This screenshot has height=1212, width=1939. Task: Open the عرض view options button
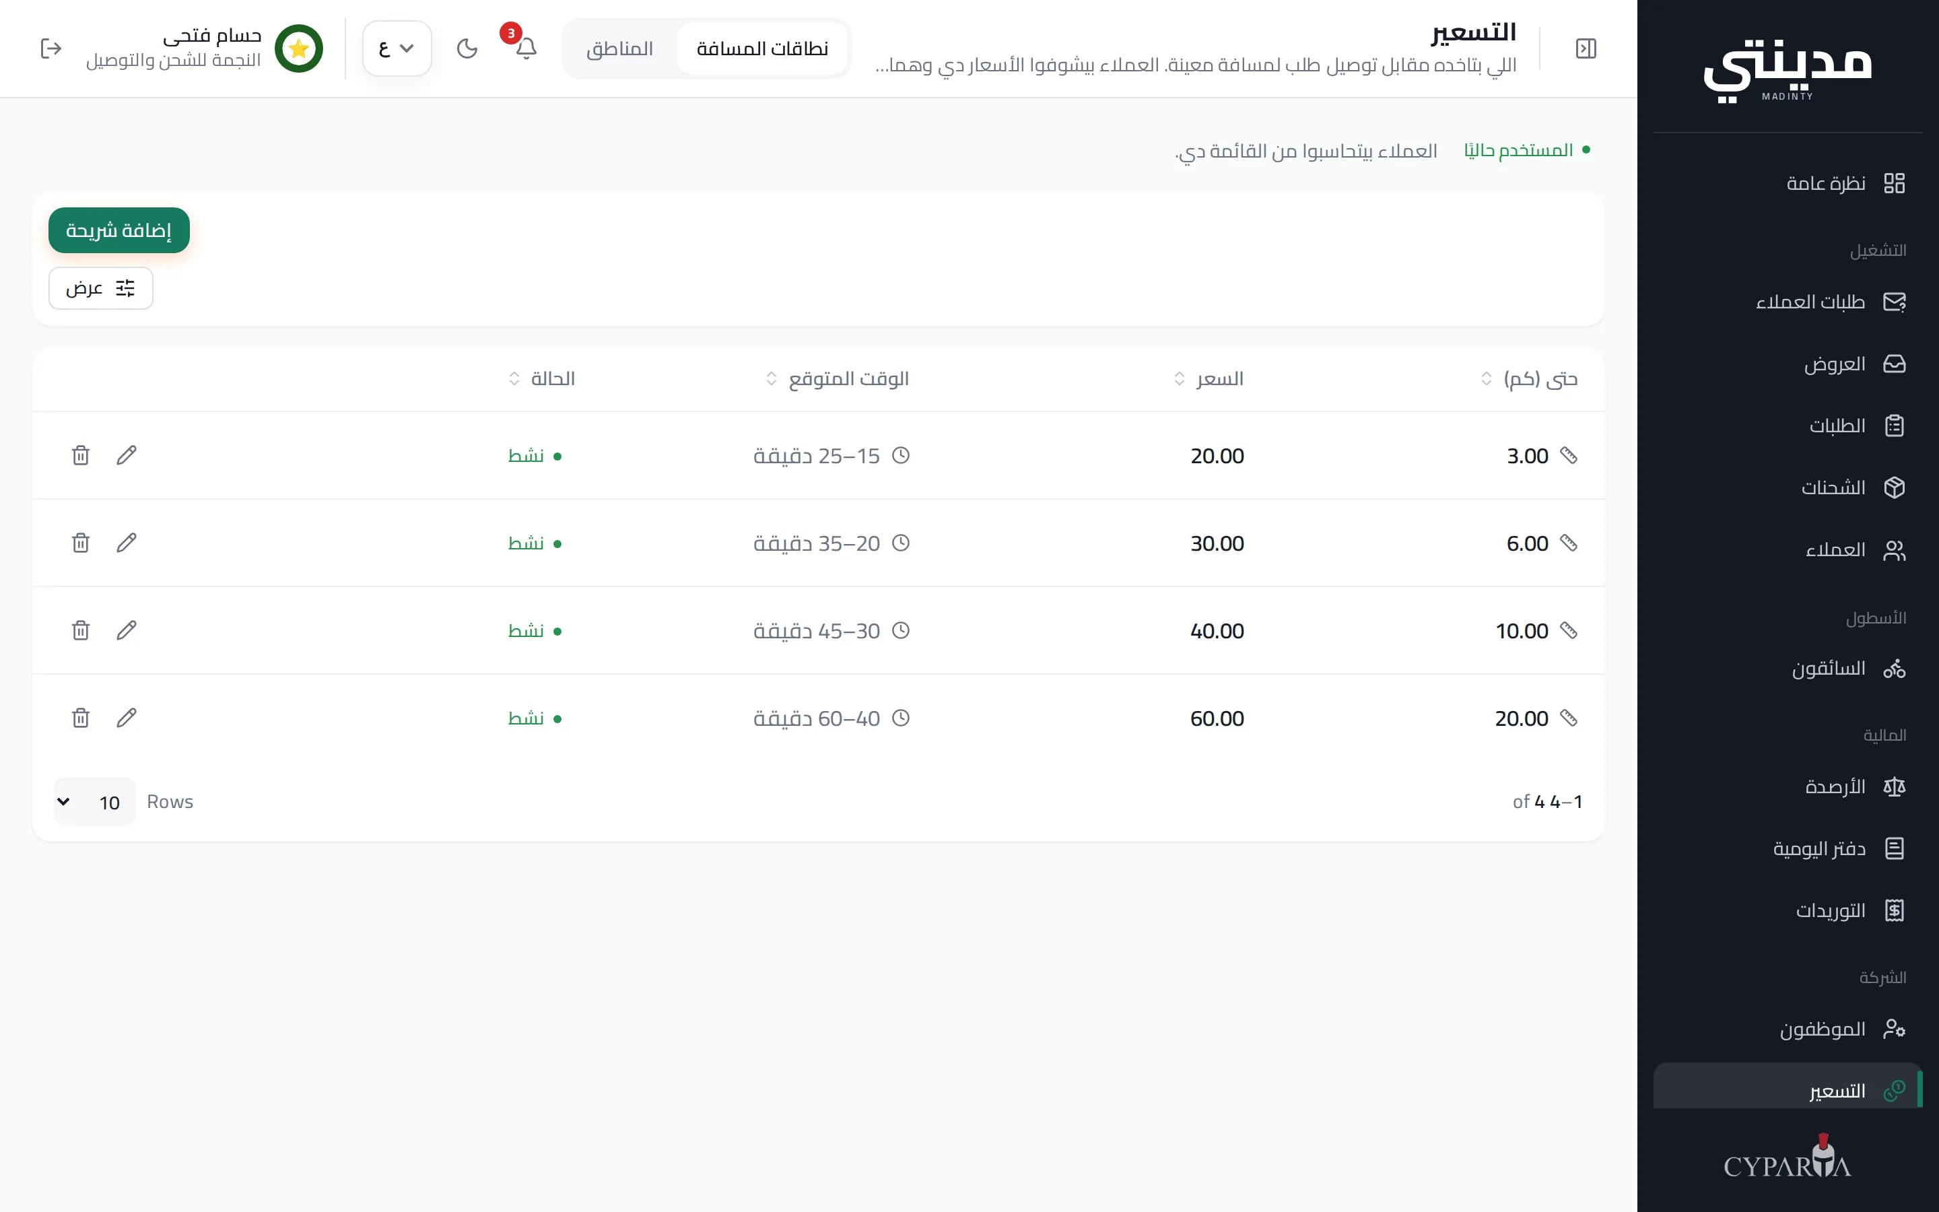[x=101, y=288]
